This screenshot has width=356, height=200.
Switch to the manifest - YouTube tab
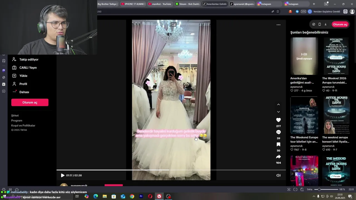tap(160, 4)
